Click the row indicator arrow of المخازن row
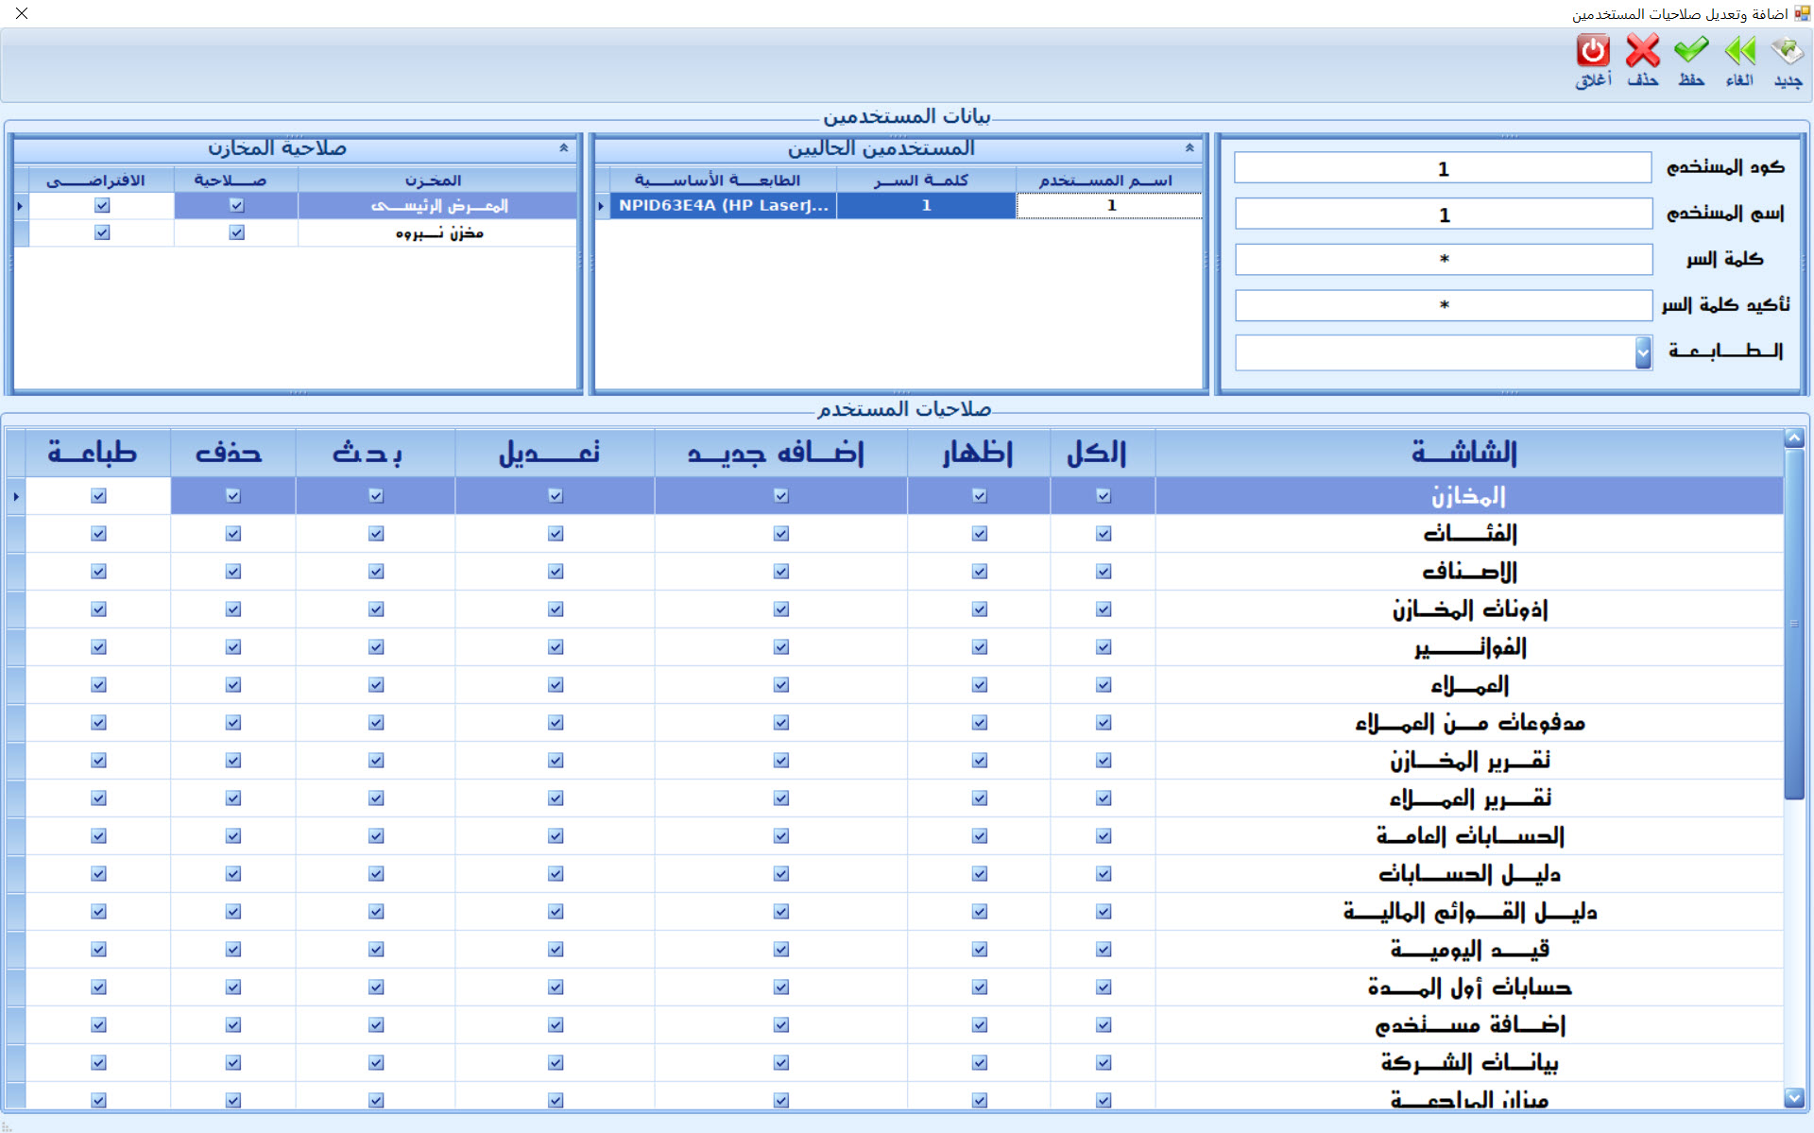1814x1133 pixels. coord(16,496)
